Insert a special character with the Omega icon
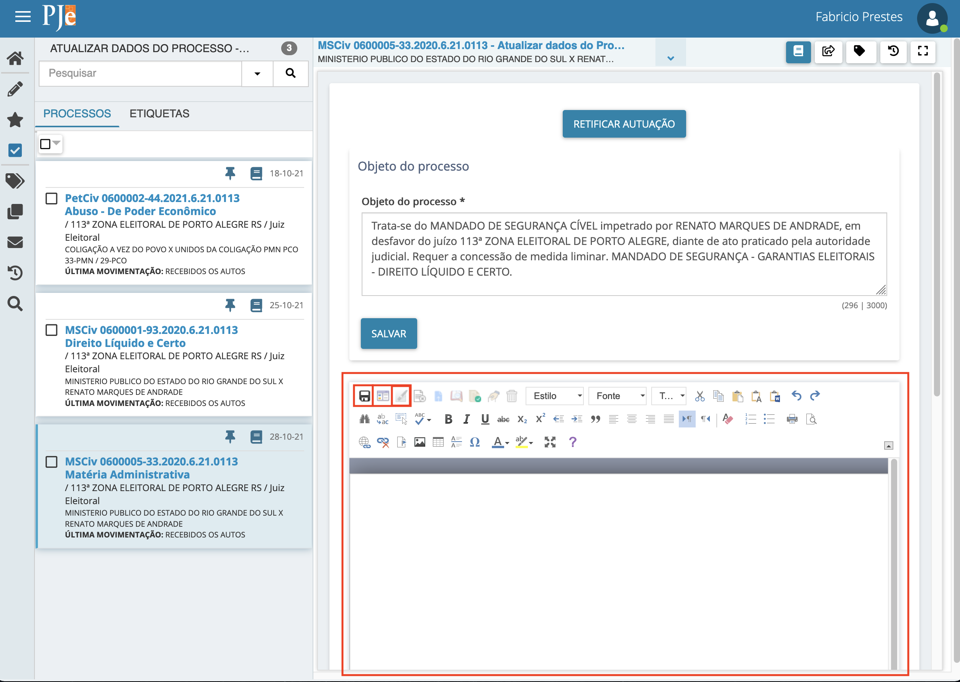This screenshot has width=960, height=682. click(475, 442)
